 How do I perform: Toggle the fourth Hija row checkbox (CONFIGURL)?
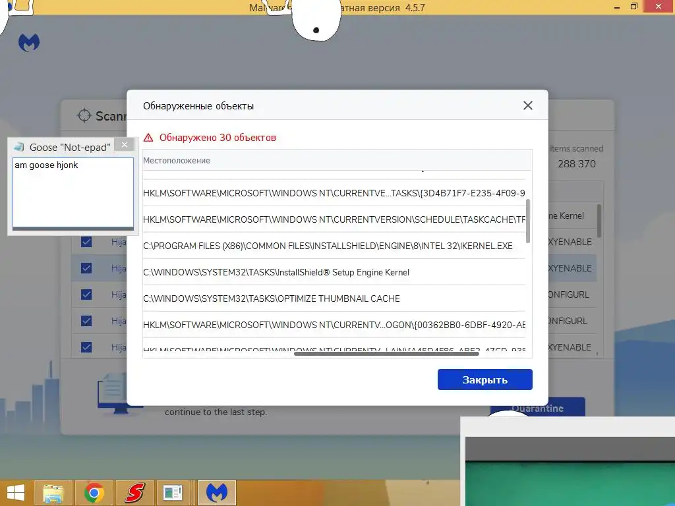[86, 321]
